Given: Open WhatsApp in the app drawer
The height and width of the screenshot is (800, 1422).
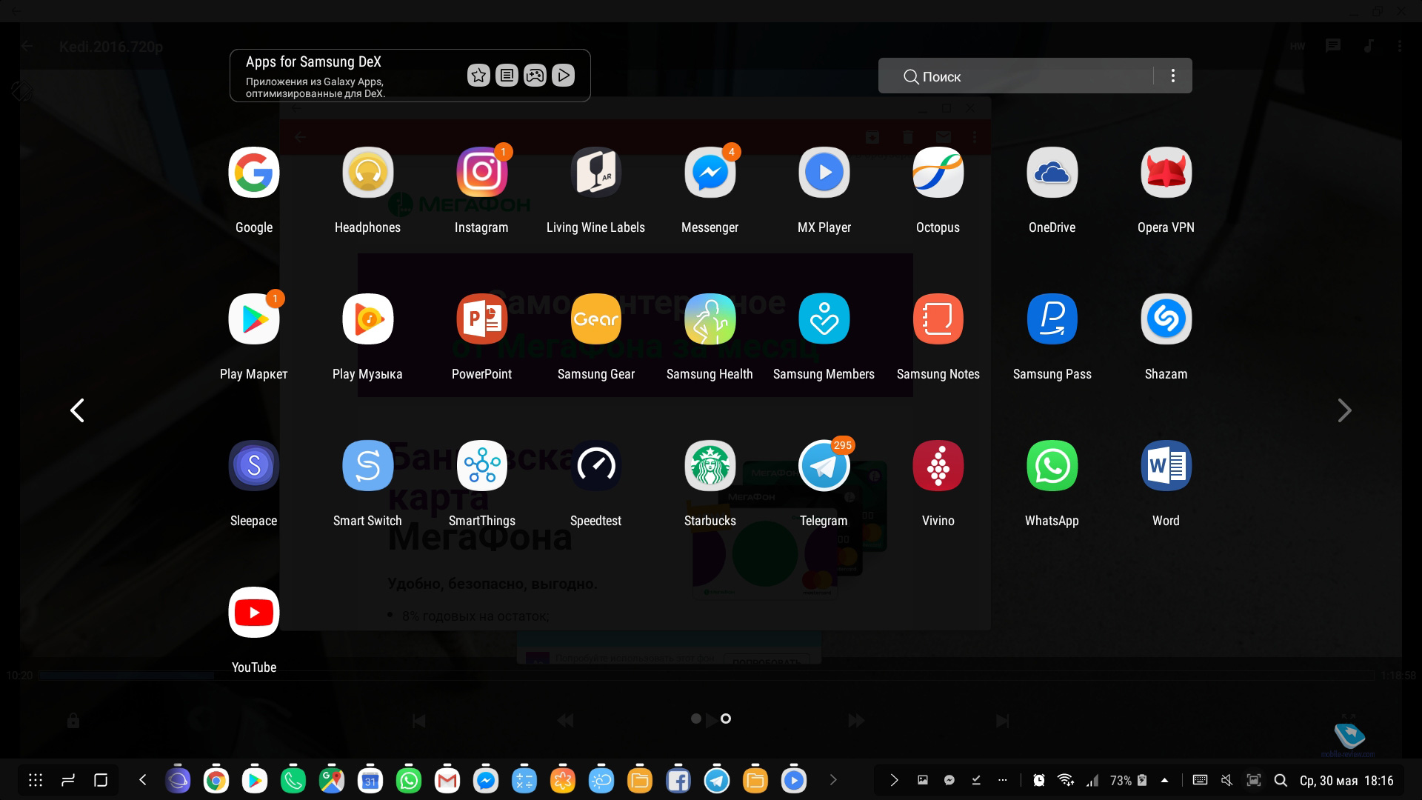Looking at the screenshot, I should click(1052, 466).
